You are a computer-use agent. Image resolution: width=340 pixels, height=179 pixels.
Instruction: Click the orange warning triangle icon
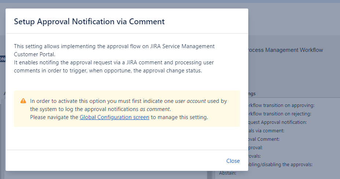(23, 101)
